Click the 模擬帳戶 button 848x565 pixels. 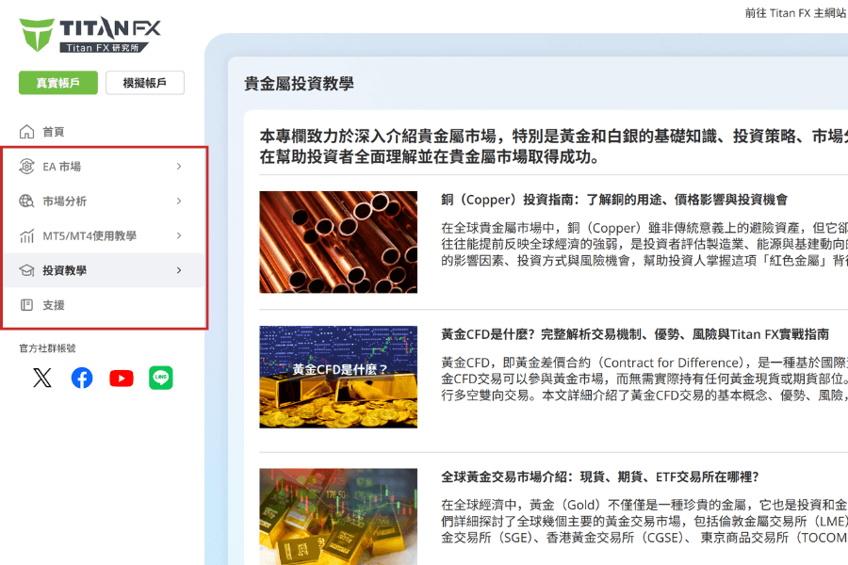[145, 83]
